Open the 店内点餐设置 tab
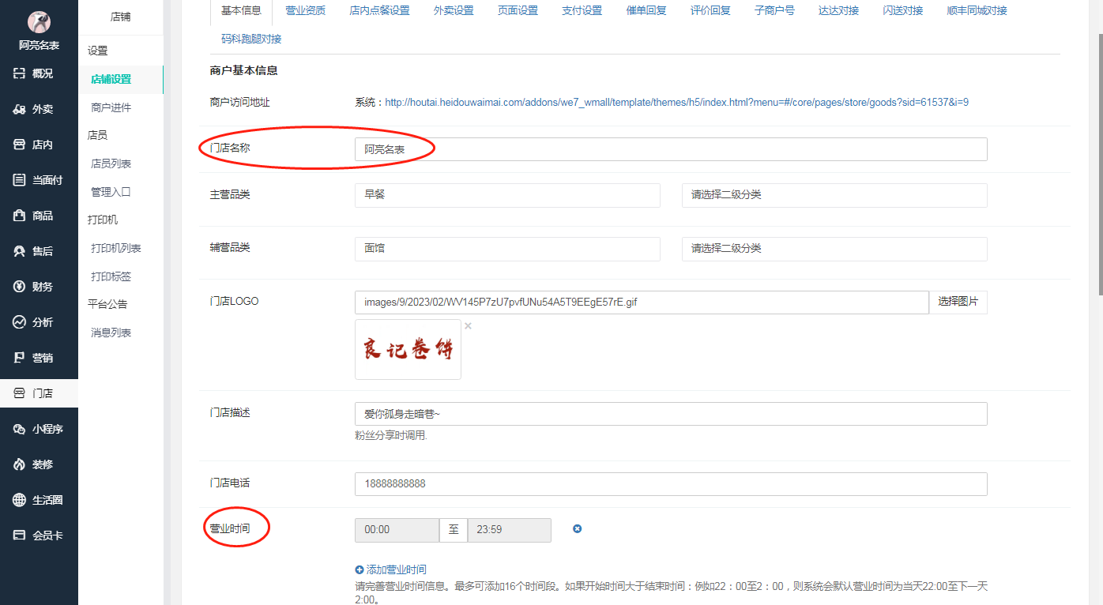The height and width of the screenshot is (605, 1103). pos(379,11)
